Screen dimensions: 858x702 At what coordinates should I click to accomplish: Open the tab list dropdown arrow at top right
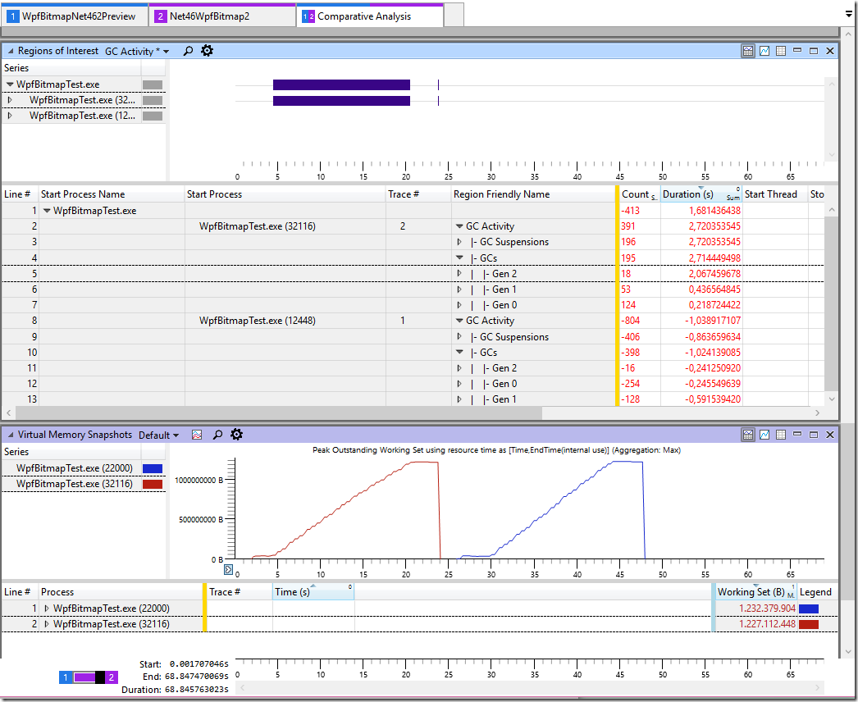(849, 15)
